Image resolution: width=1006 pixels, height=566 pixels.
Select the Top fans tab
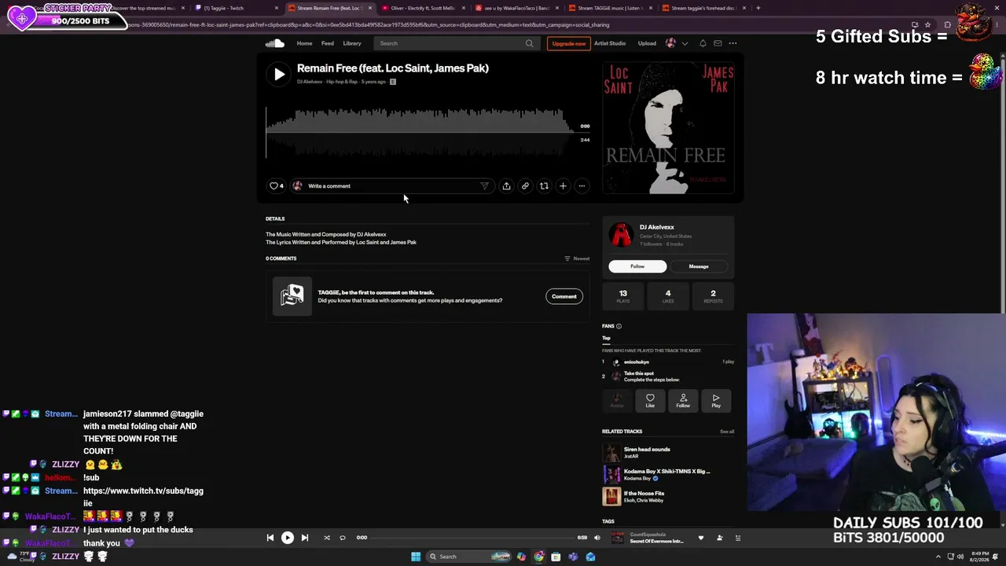(606, 338)
